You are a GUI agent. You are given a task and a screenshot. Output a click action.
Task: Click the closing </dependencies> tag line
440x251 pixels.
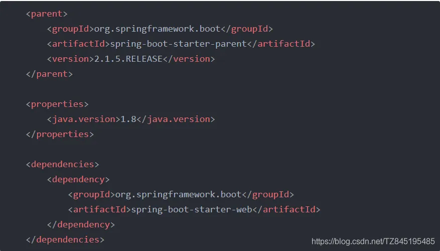[65, 240]
